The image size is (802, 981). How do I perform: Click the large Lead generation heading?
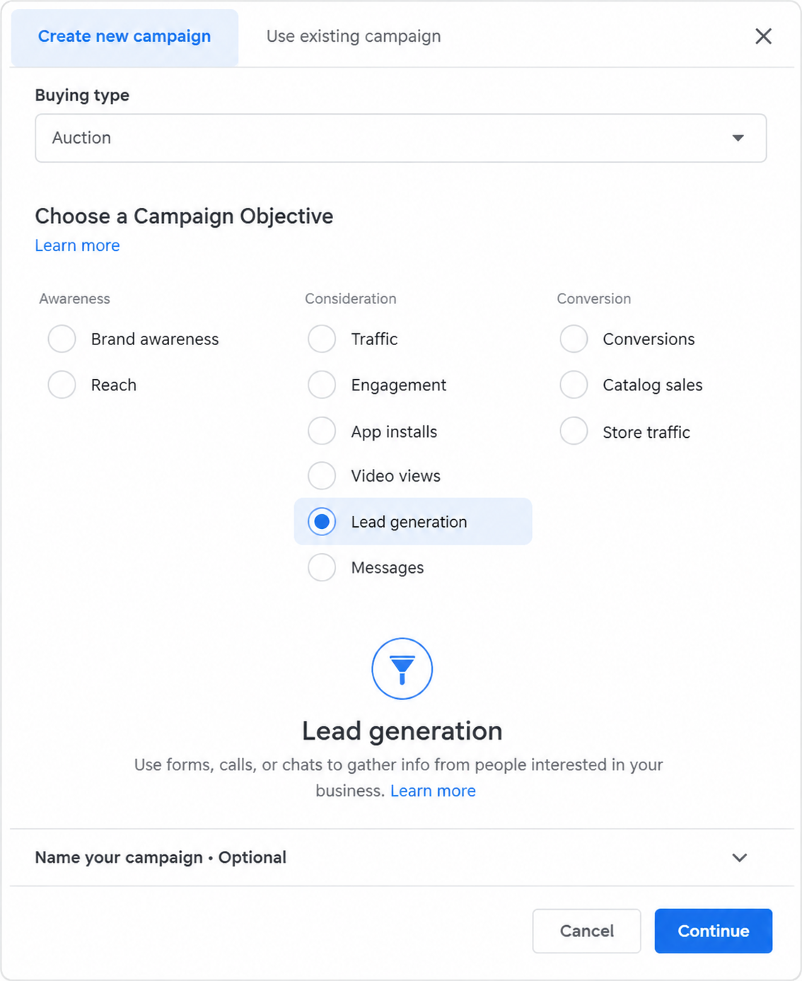pos(402,731)
